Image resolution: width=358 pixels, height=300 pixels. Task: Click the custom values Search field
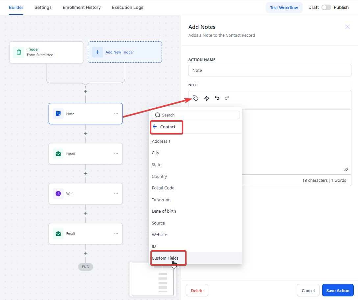(196, 115)
